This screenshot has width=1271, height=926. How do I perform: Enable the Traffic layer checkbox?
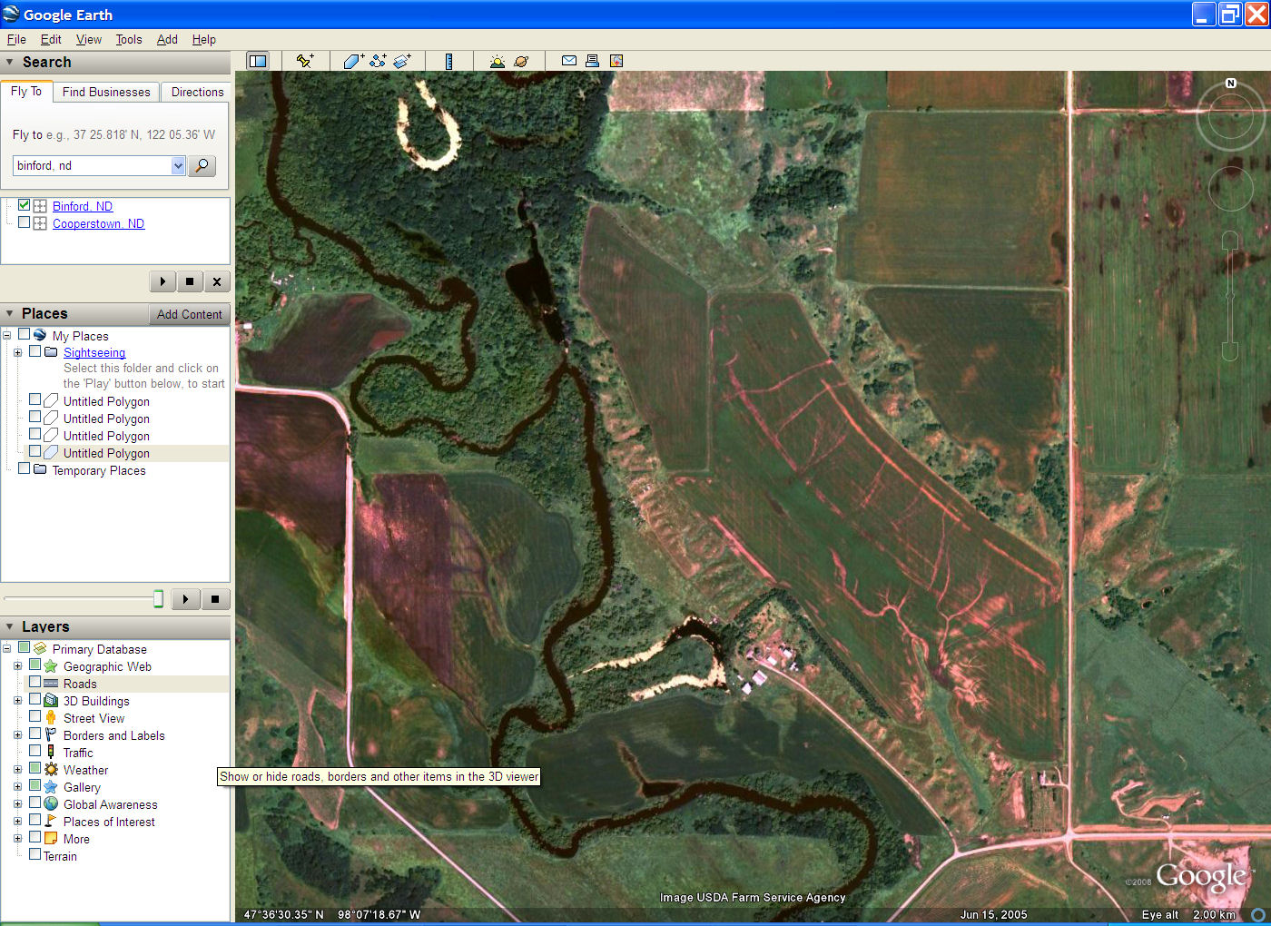[34, 752]
